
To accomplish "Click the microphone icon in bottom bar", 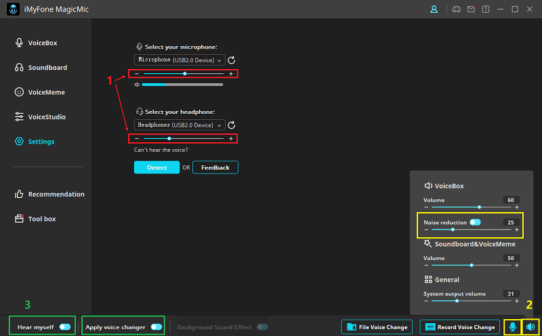I will click(x=513, y=327).
